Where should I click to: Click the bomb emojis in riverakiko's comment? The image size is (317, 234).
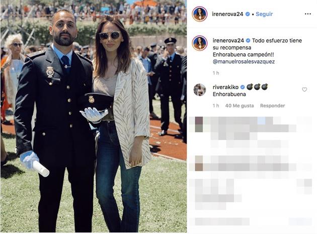point(257,87)
